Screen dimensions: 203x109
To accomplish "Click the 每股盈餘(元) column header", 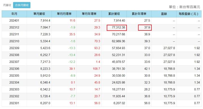I will click(189, 14).
